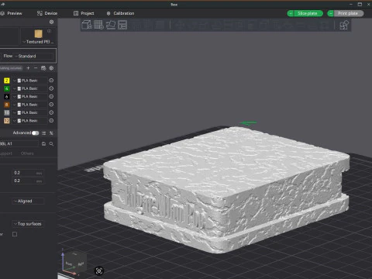Screen dimensions: 372x279
Task: Edit preset icon for filament 2
Action: click(51, 81)
